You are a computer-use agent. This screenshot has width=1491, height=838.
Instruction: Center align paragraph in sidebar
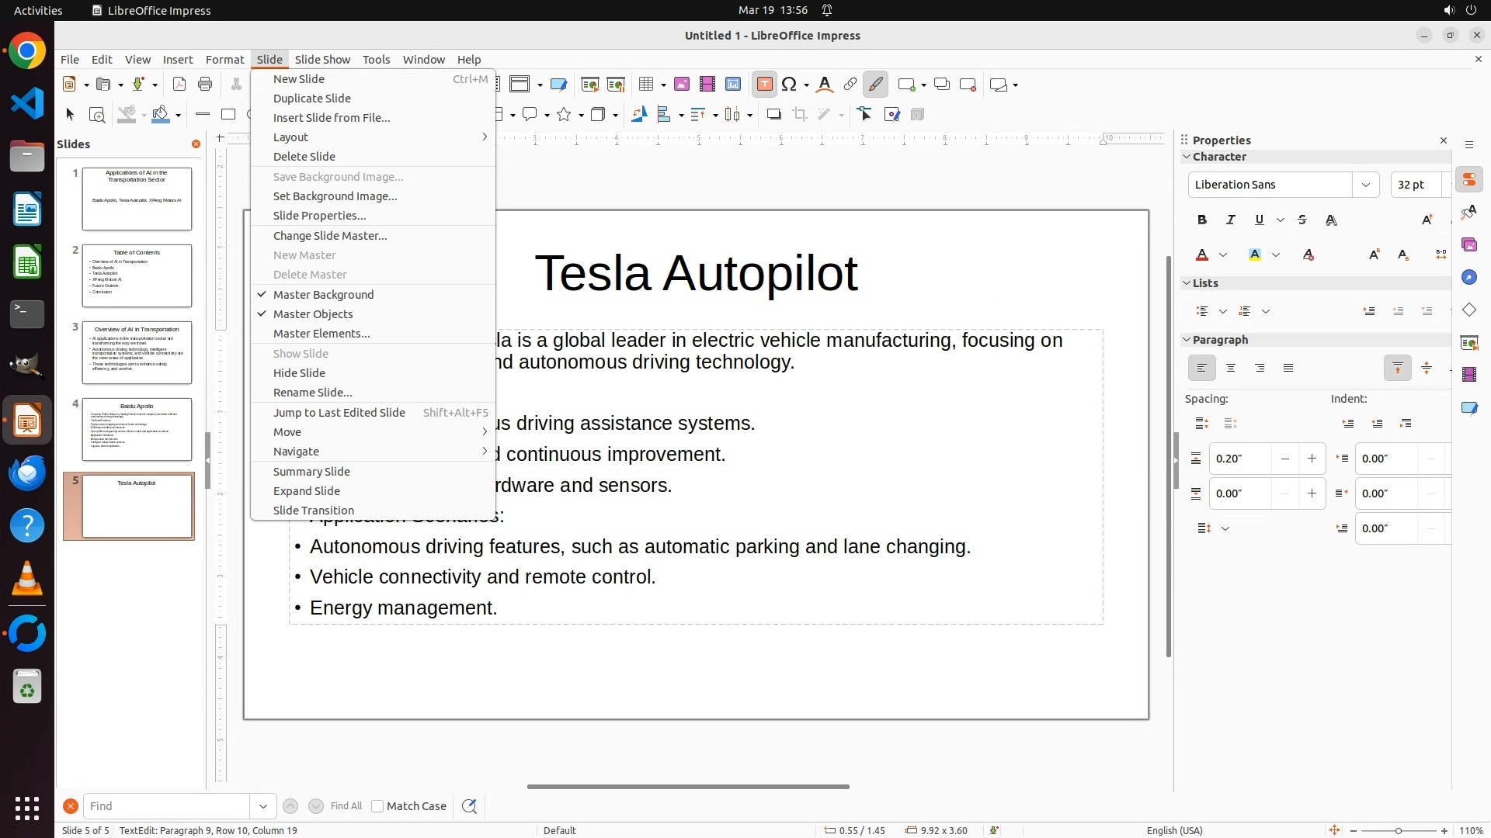point(1231,369)
